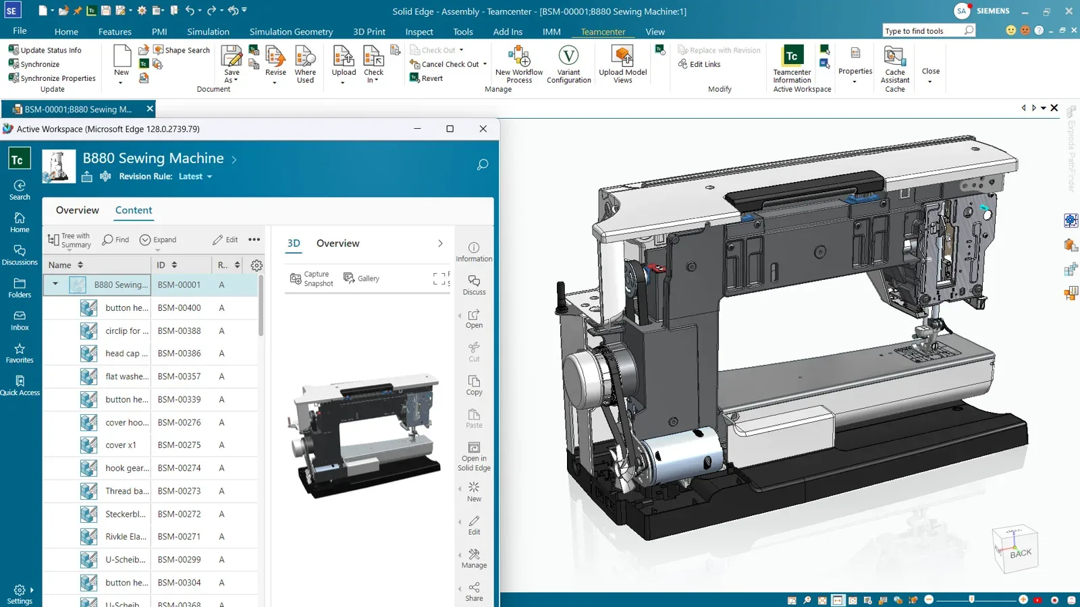Click the chevron beside the B880 Sewing Machine title
Screen dimensions: 1080x607
tap(234, 160)
